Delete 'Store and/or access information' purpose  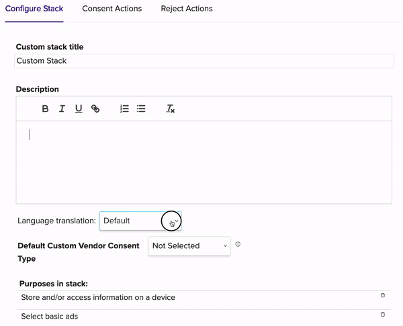pyautogui.click(x=383, y=295)
